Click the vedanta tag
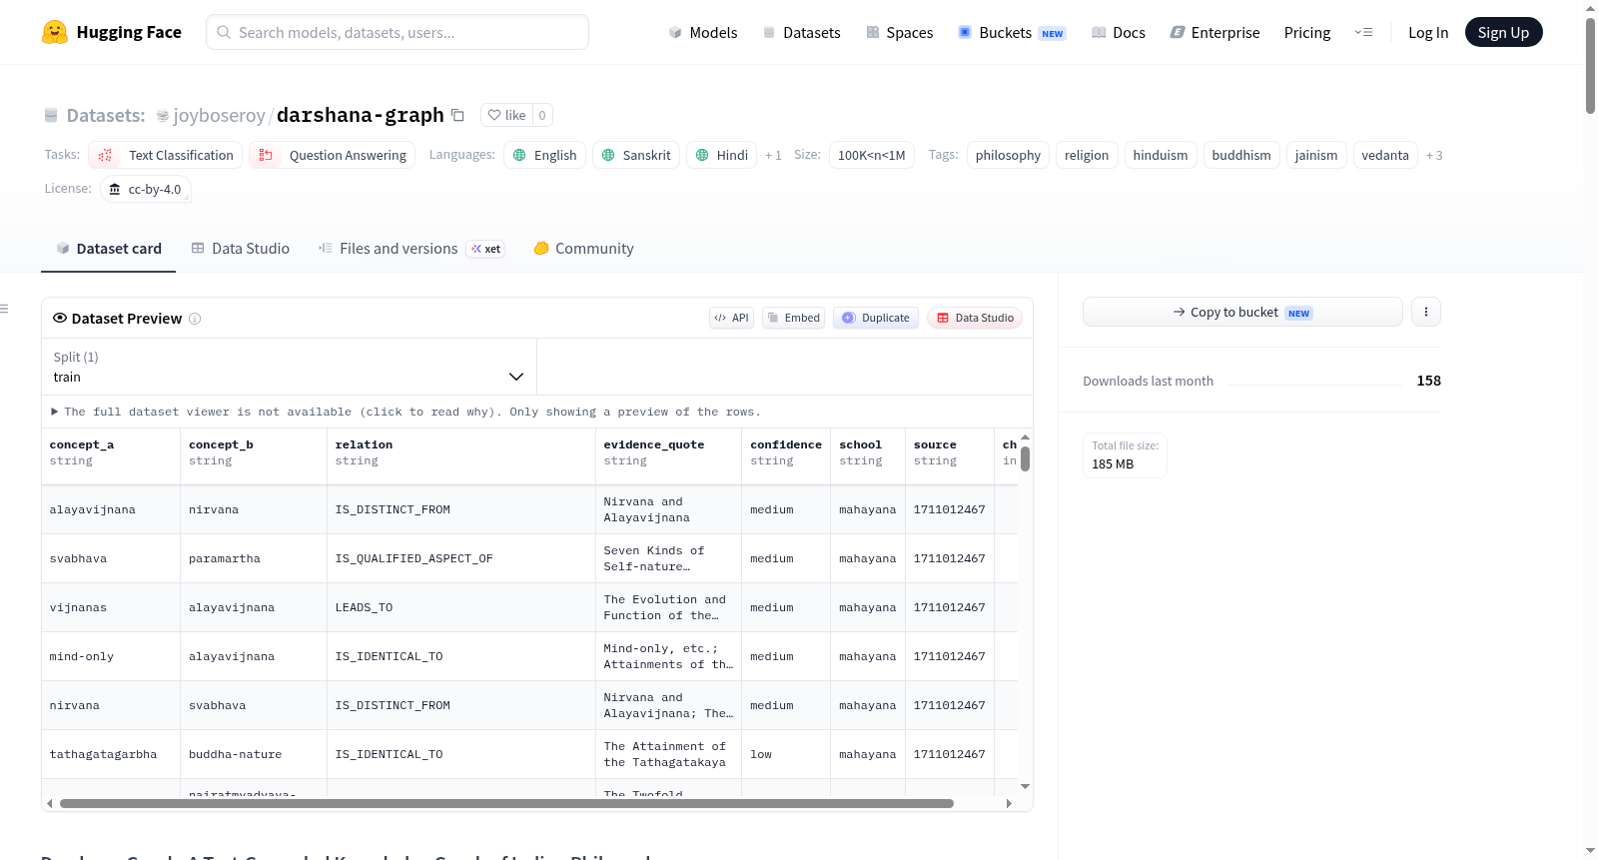Screen dimensions: 1598x860 click(x=1385, y=155)
